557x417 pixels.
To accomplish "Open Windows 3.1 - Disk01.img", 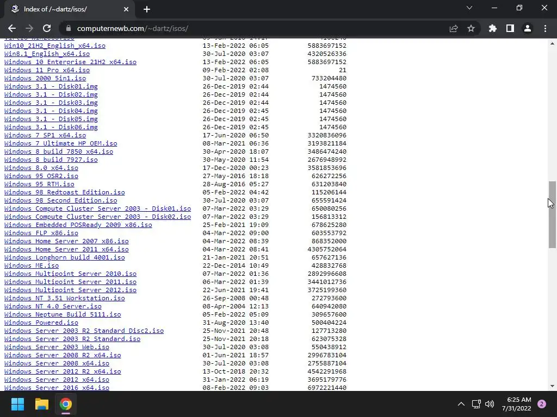I will pos(51,86).
